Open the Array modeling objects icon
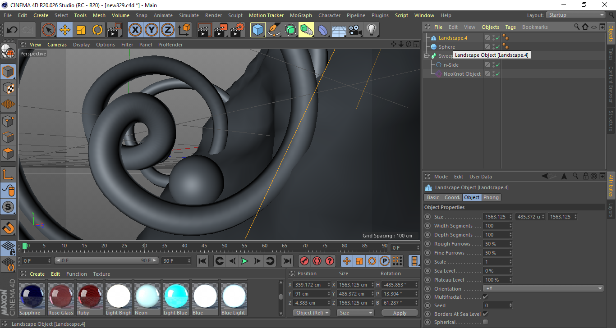The image size is (616, 328). point(307,30)
